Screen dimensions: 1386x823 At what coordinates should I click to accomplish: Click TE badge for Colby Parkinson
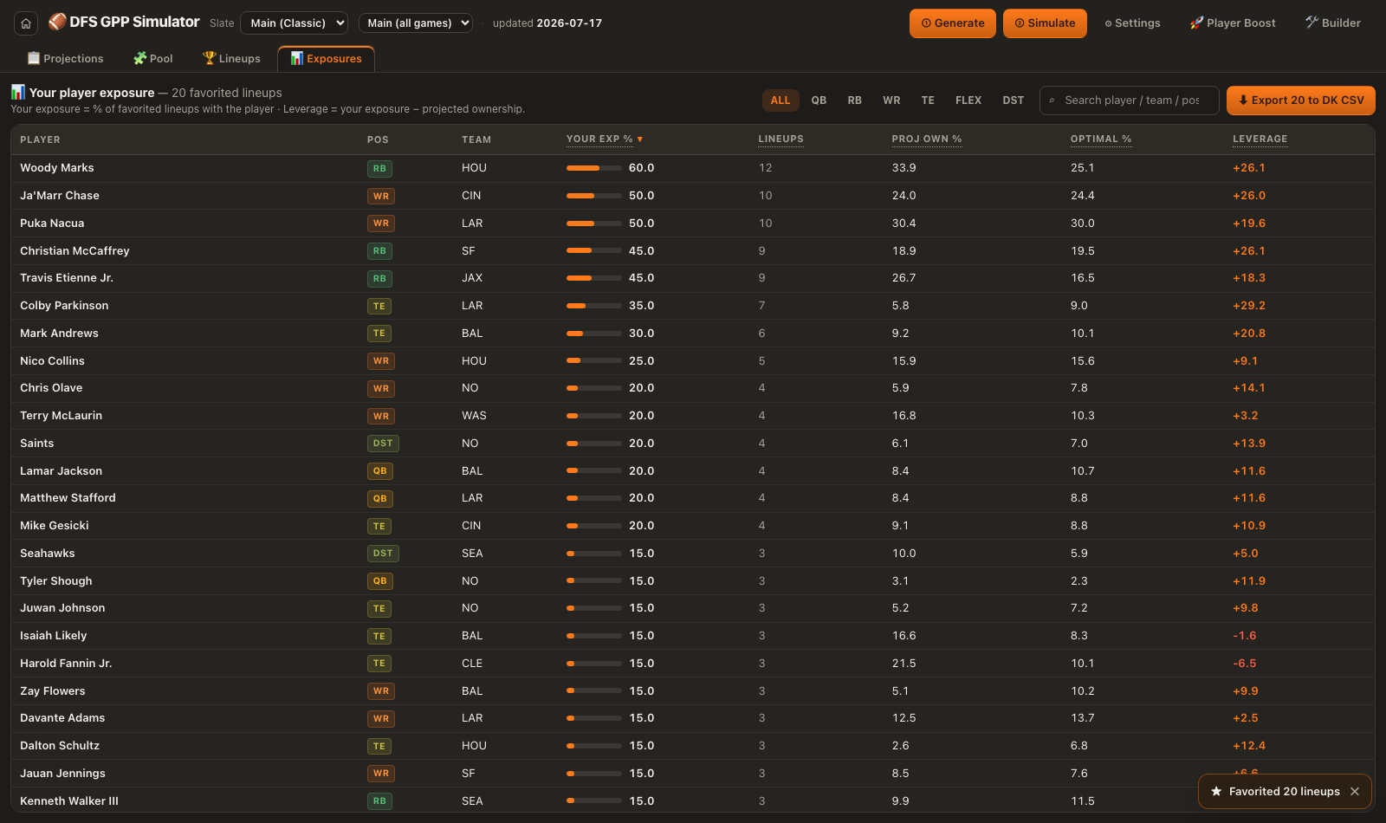pos(379,306)
